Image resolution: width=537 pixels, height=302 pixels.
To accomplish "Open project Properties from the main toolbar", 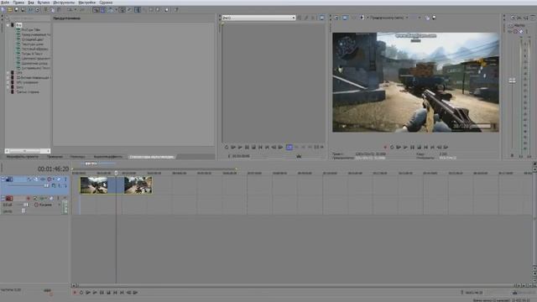I will [x=37, y=10].
